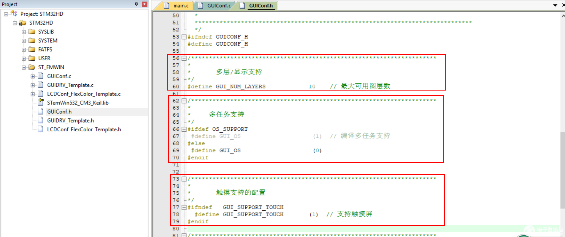Click the LCDConf_FlexColor_Template.c file icon
The height and width of the screenshot is (237, 565).
pos(41,94)
